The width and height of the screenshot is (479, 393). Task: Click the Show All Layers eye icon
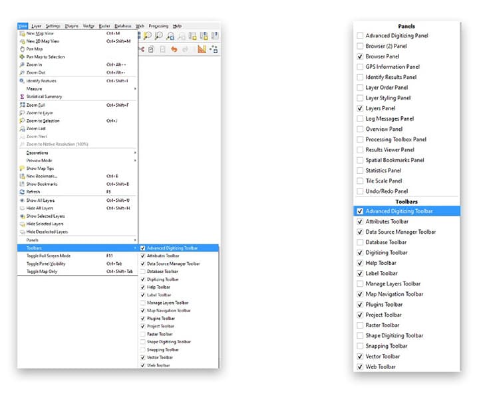pyautogui.click(x=22, y=200)
